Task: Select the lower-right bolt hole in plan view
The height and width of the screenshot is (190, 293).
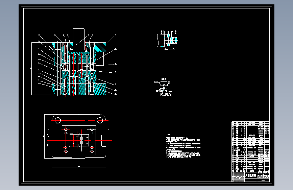Action: 92,151
